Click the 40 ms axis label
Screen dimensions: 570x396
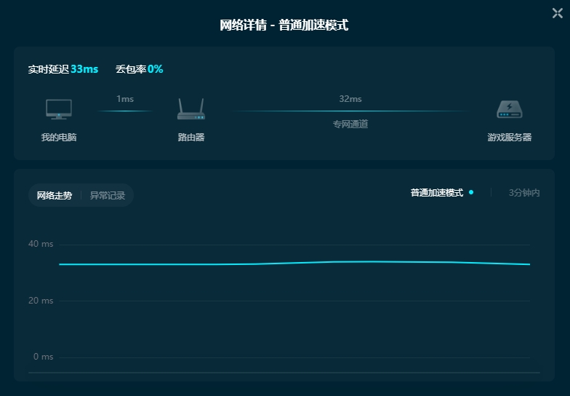coord(41,244)
